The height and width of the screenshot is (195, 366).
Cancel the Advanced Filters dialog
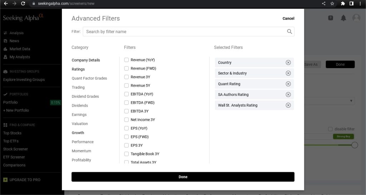point(288,19)
